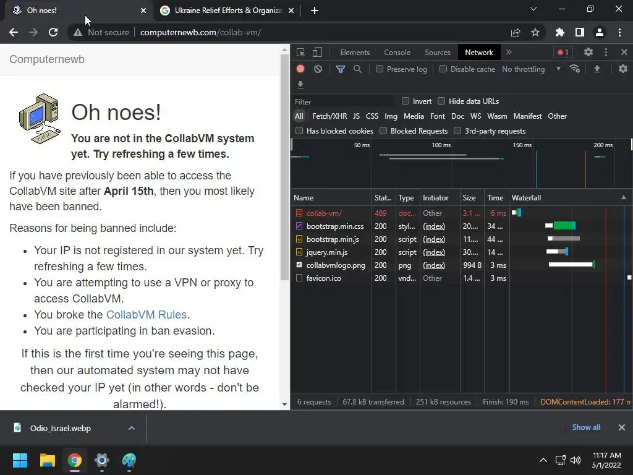This screenshot has height=475, width=633.
Task: Share this page icon in address bar
Action: coord(516,32)
